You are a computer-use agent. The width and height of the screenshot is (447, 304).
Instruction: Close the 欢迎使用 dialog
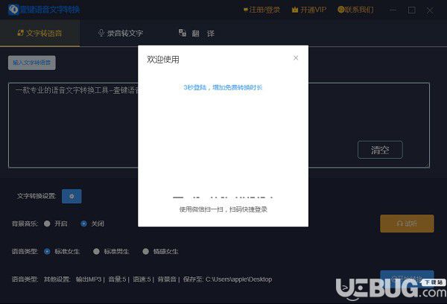296,58
